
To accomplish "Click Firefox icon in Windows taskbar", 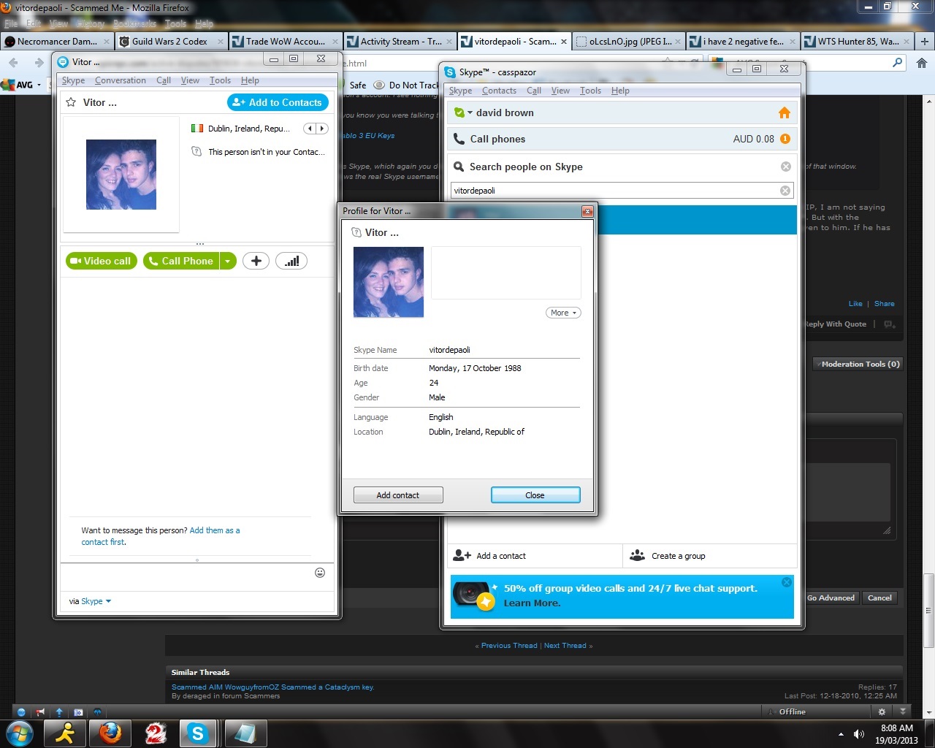I will pyautogui.click(x=110, y=733).
